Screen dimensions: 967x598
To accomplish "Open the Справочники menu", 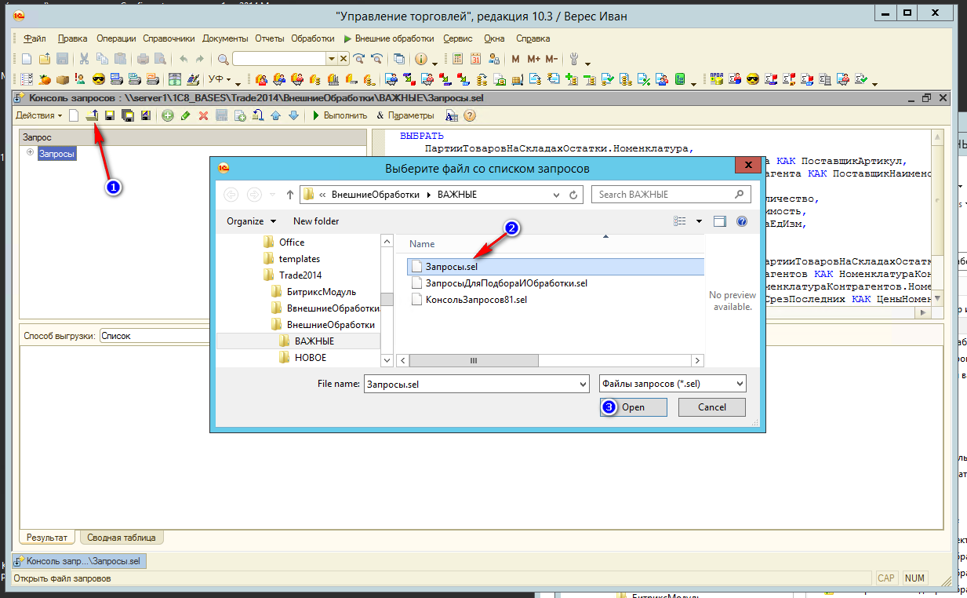I will point(169,38).
